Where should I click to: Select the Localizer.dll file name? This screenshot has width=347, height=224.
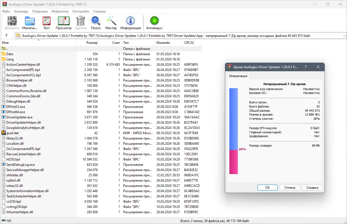[15, 144]
